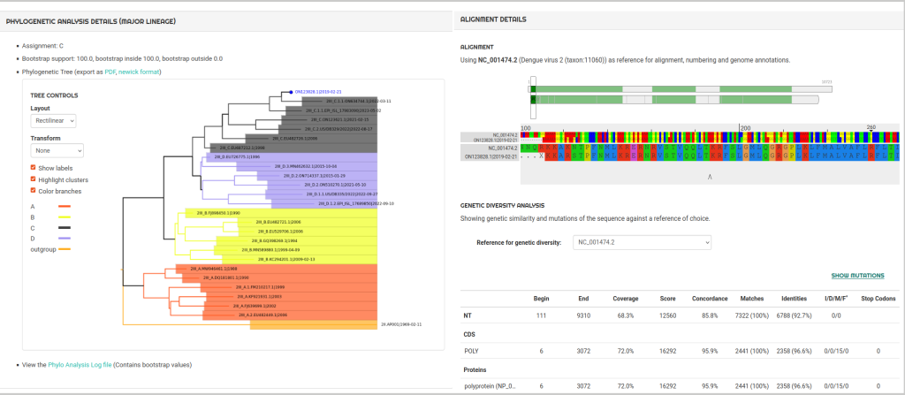Expand the Reference for genetic diversity dropdown
Viewport: 905px width, 395px height.
click(x=641, y=242)
